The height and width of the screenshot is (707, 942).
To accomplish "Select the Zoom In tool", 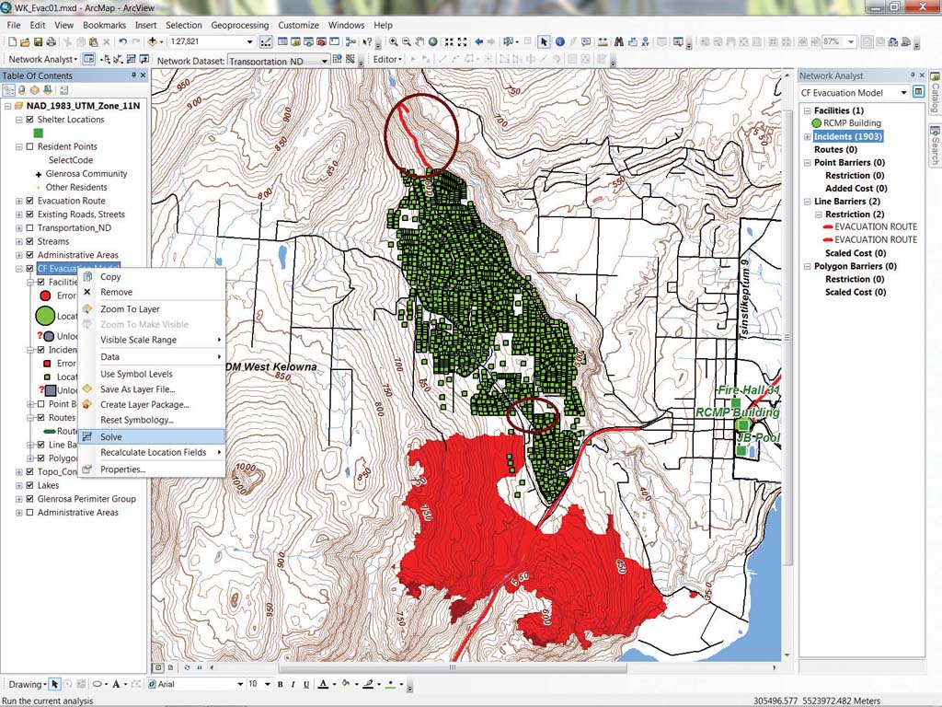I will (393, 41).
